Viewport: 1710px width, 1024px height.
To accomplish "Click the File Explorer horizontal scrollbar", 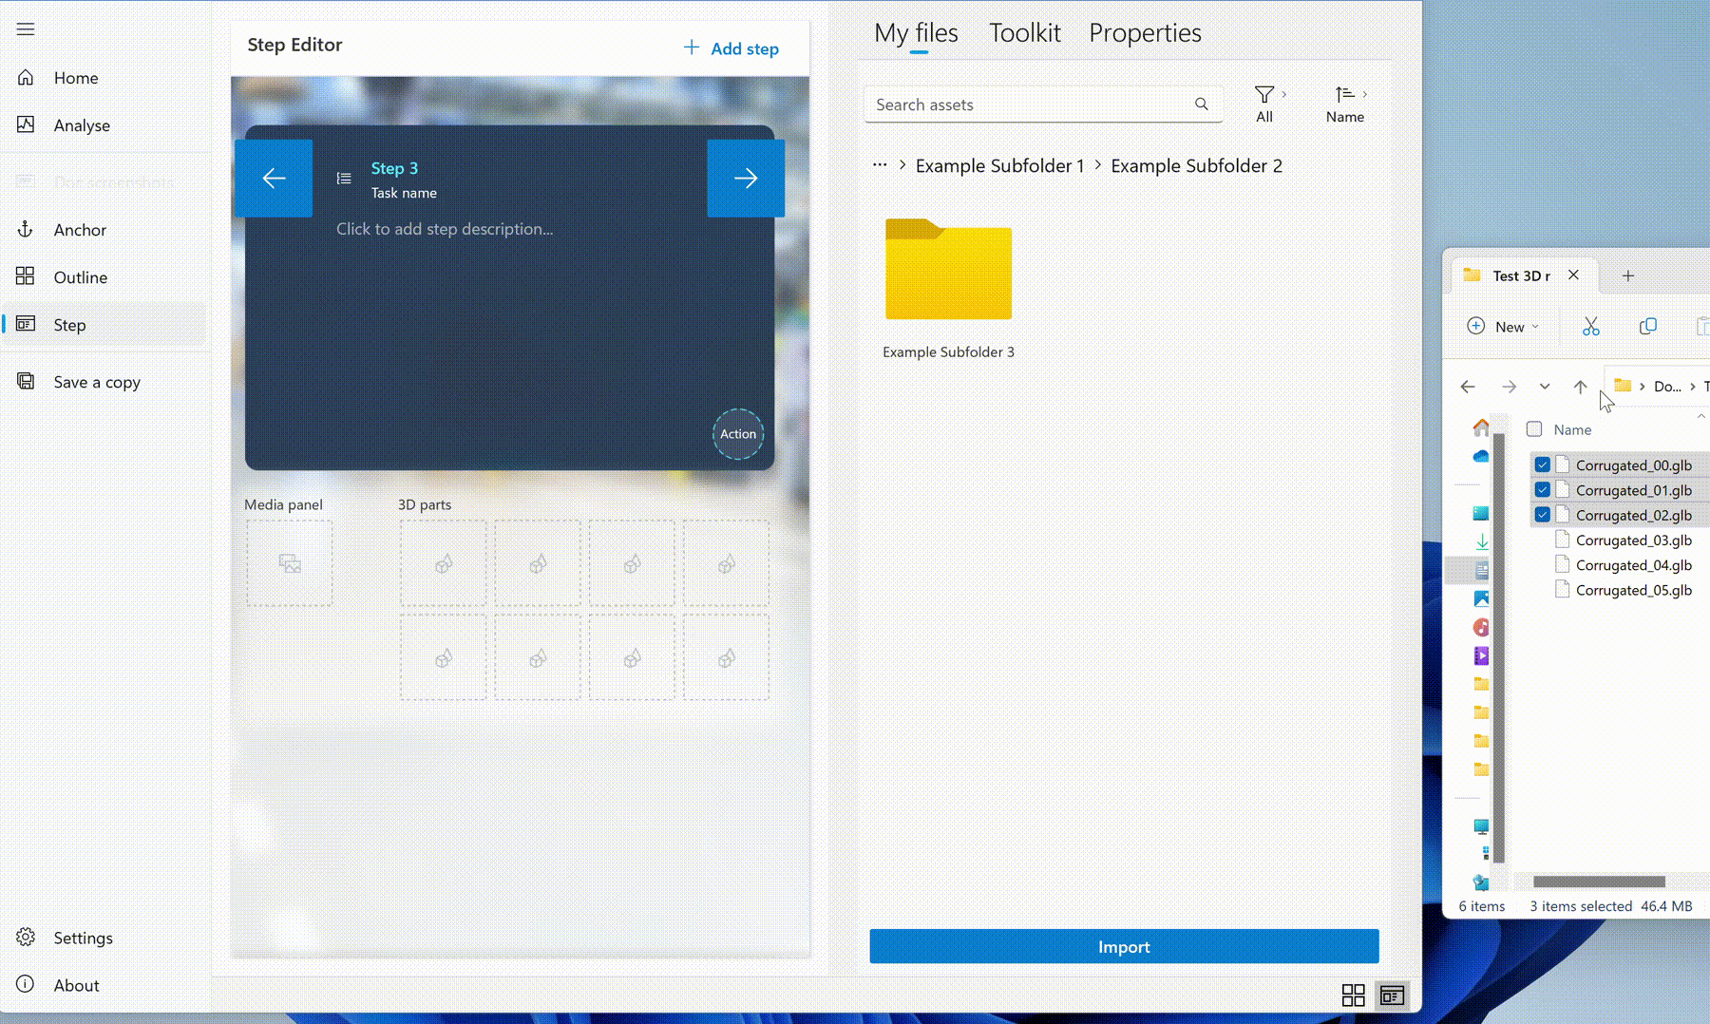I will point(1599,882).
